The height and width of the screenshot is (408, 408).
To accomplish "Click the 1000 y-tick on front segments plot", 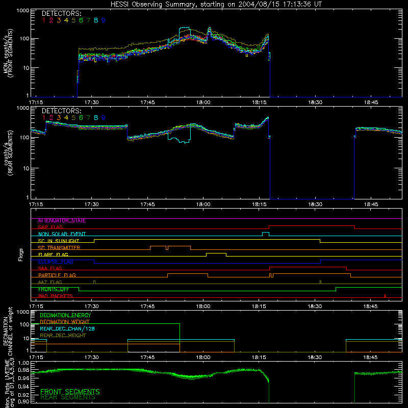I will point(22,11).
